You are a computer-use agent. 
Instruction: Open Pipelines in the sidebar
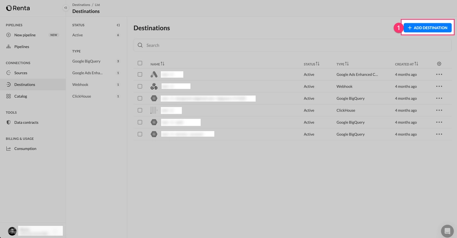pyautogui.click(x=22, y=47)
